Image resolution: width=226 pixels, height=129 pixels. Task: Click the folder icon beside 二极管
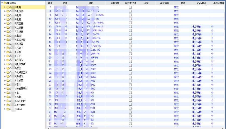pyautogui.click(x=8, y=27)
